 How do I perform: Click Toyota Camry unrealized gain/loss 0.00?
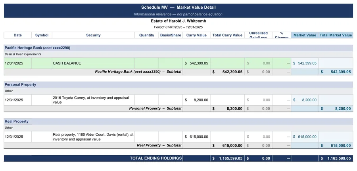click(x=258, y=100)
